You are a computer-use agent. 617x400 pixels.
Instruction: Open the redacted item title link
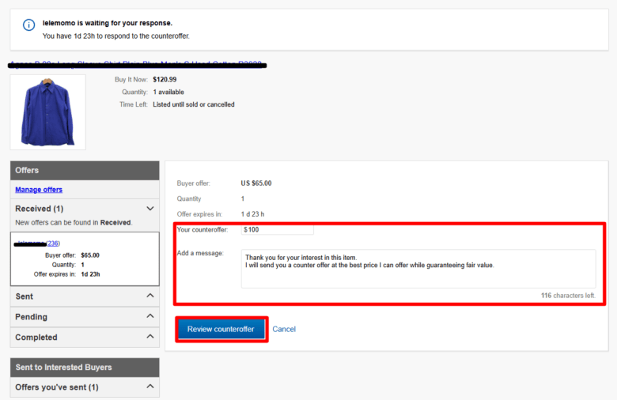tap(138, 65)
